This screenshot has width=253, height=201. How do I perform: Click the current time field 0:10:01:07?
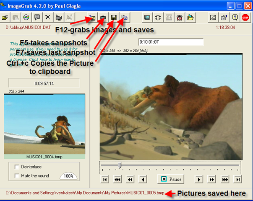pyautogui.click(x=171, y=42)
